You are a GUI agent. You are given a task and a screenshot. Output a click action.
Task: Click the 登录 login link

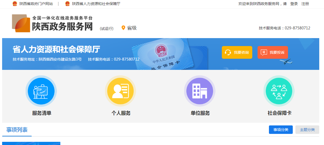[x=294, y=4]
